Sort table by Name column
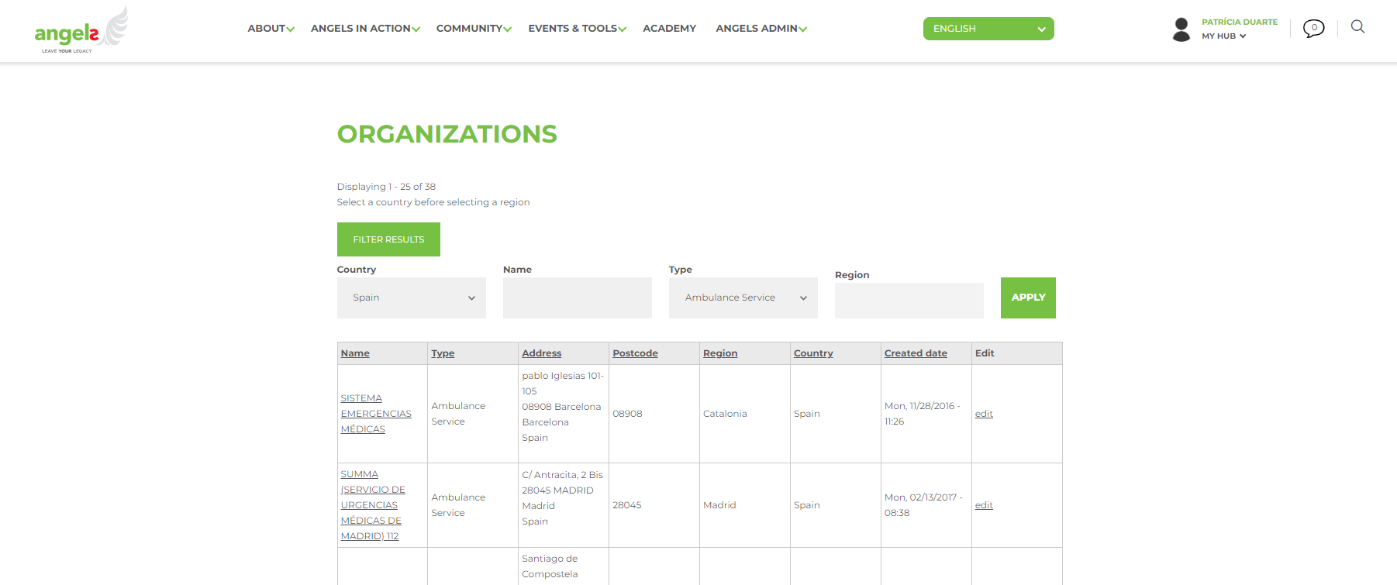The image size is (1397, 585). point(355,353)
